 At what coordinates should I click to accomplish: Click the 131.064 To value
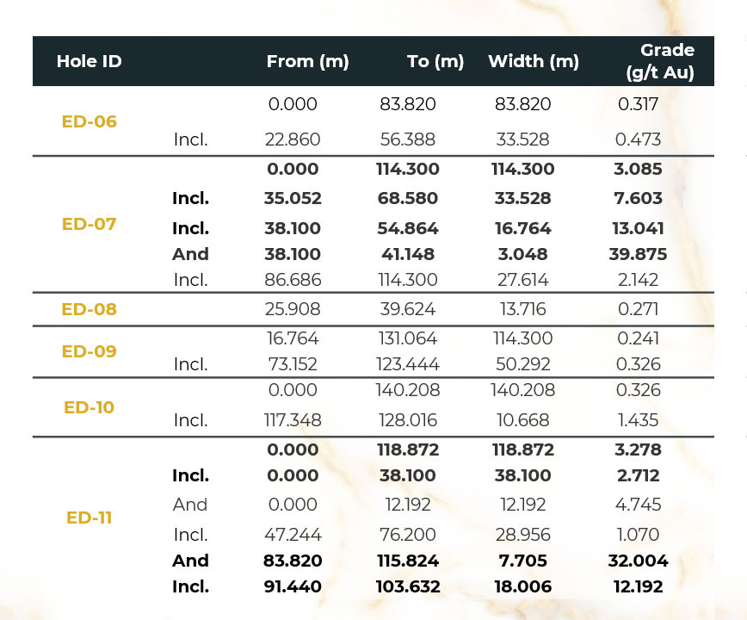click(408, 338)
